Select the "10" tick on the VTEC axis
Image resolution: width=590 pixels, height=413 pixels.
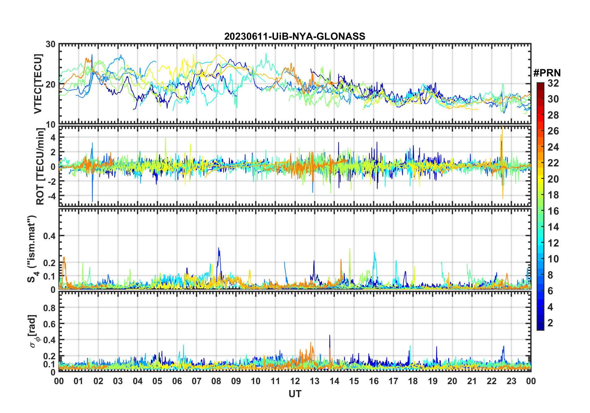[51, 125]
